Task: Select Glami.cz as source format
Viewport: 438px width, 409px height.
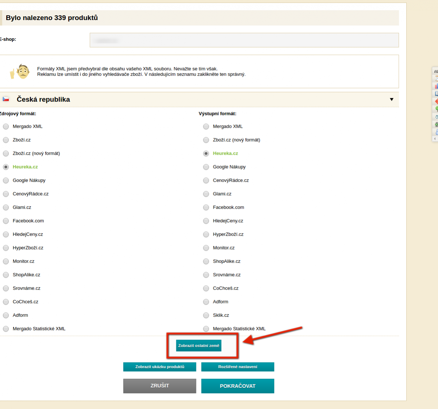Action: point(6,208)
